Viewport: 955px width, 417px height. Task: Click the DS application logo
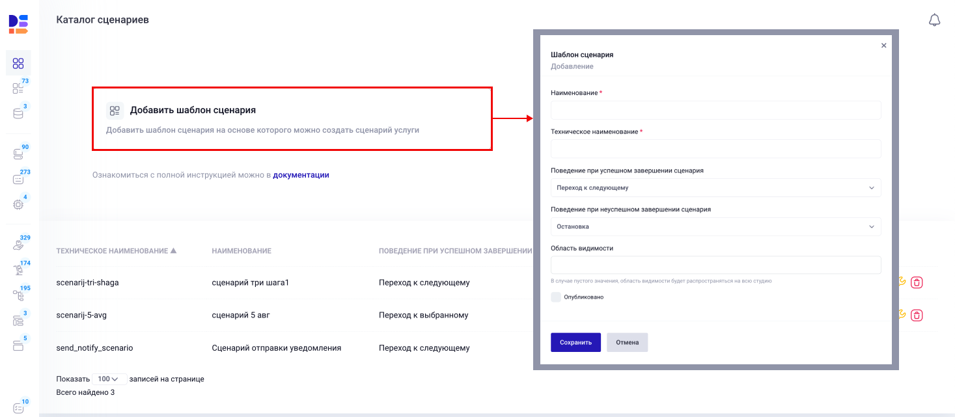[x=19, y=23]
